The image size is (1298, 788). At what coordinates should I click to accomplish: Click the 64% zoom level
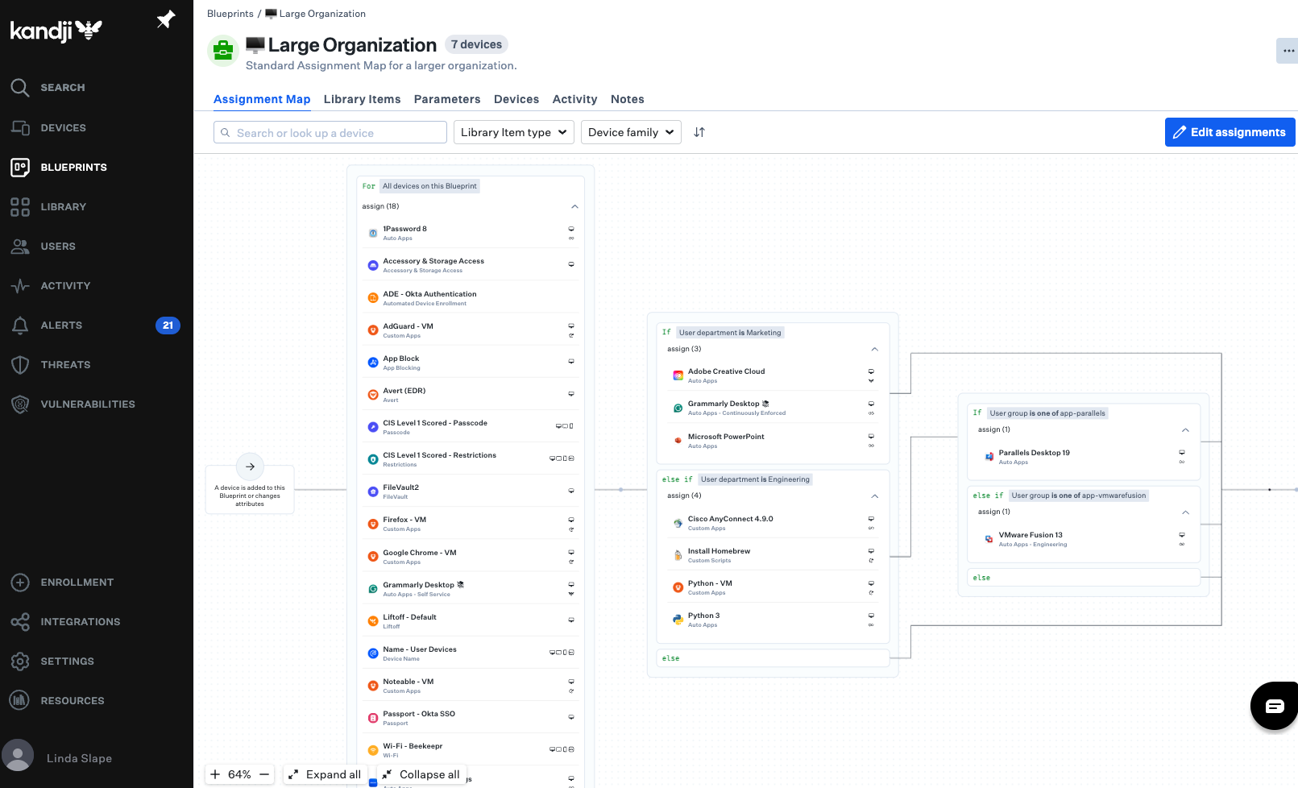click(239, 774)
